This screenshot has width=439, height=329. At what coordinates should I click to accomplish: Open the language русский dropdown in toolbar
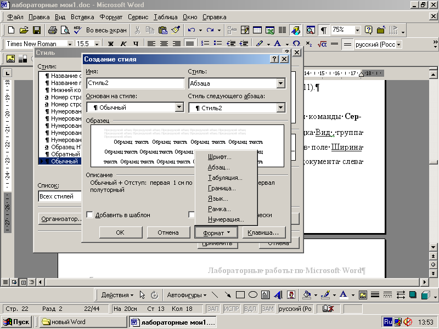[x=399, y=44]
